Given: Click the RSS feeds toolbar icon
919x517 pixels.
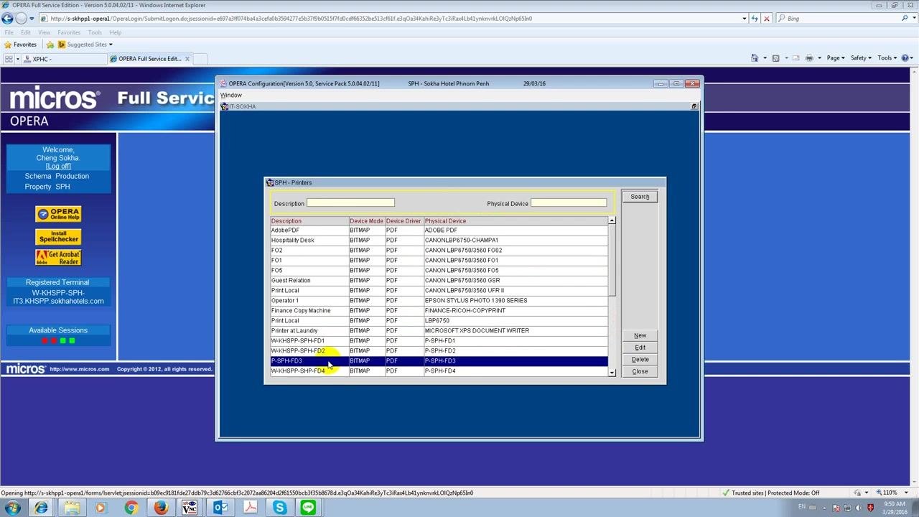Looking at the screenshot, I should (x=775, y=58).
